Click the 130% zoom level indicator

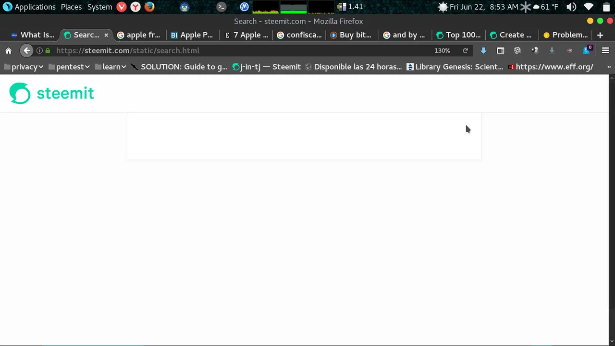(x=442, y=50)
